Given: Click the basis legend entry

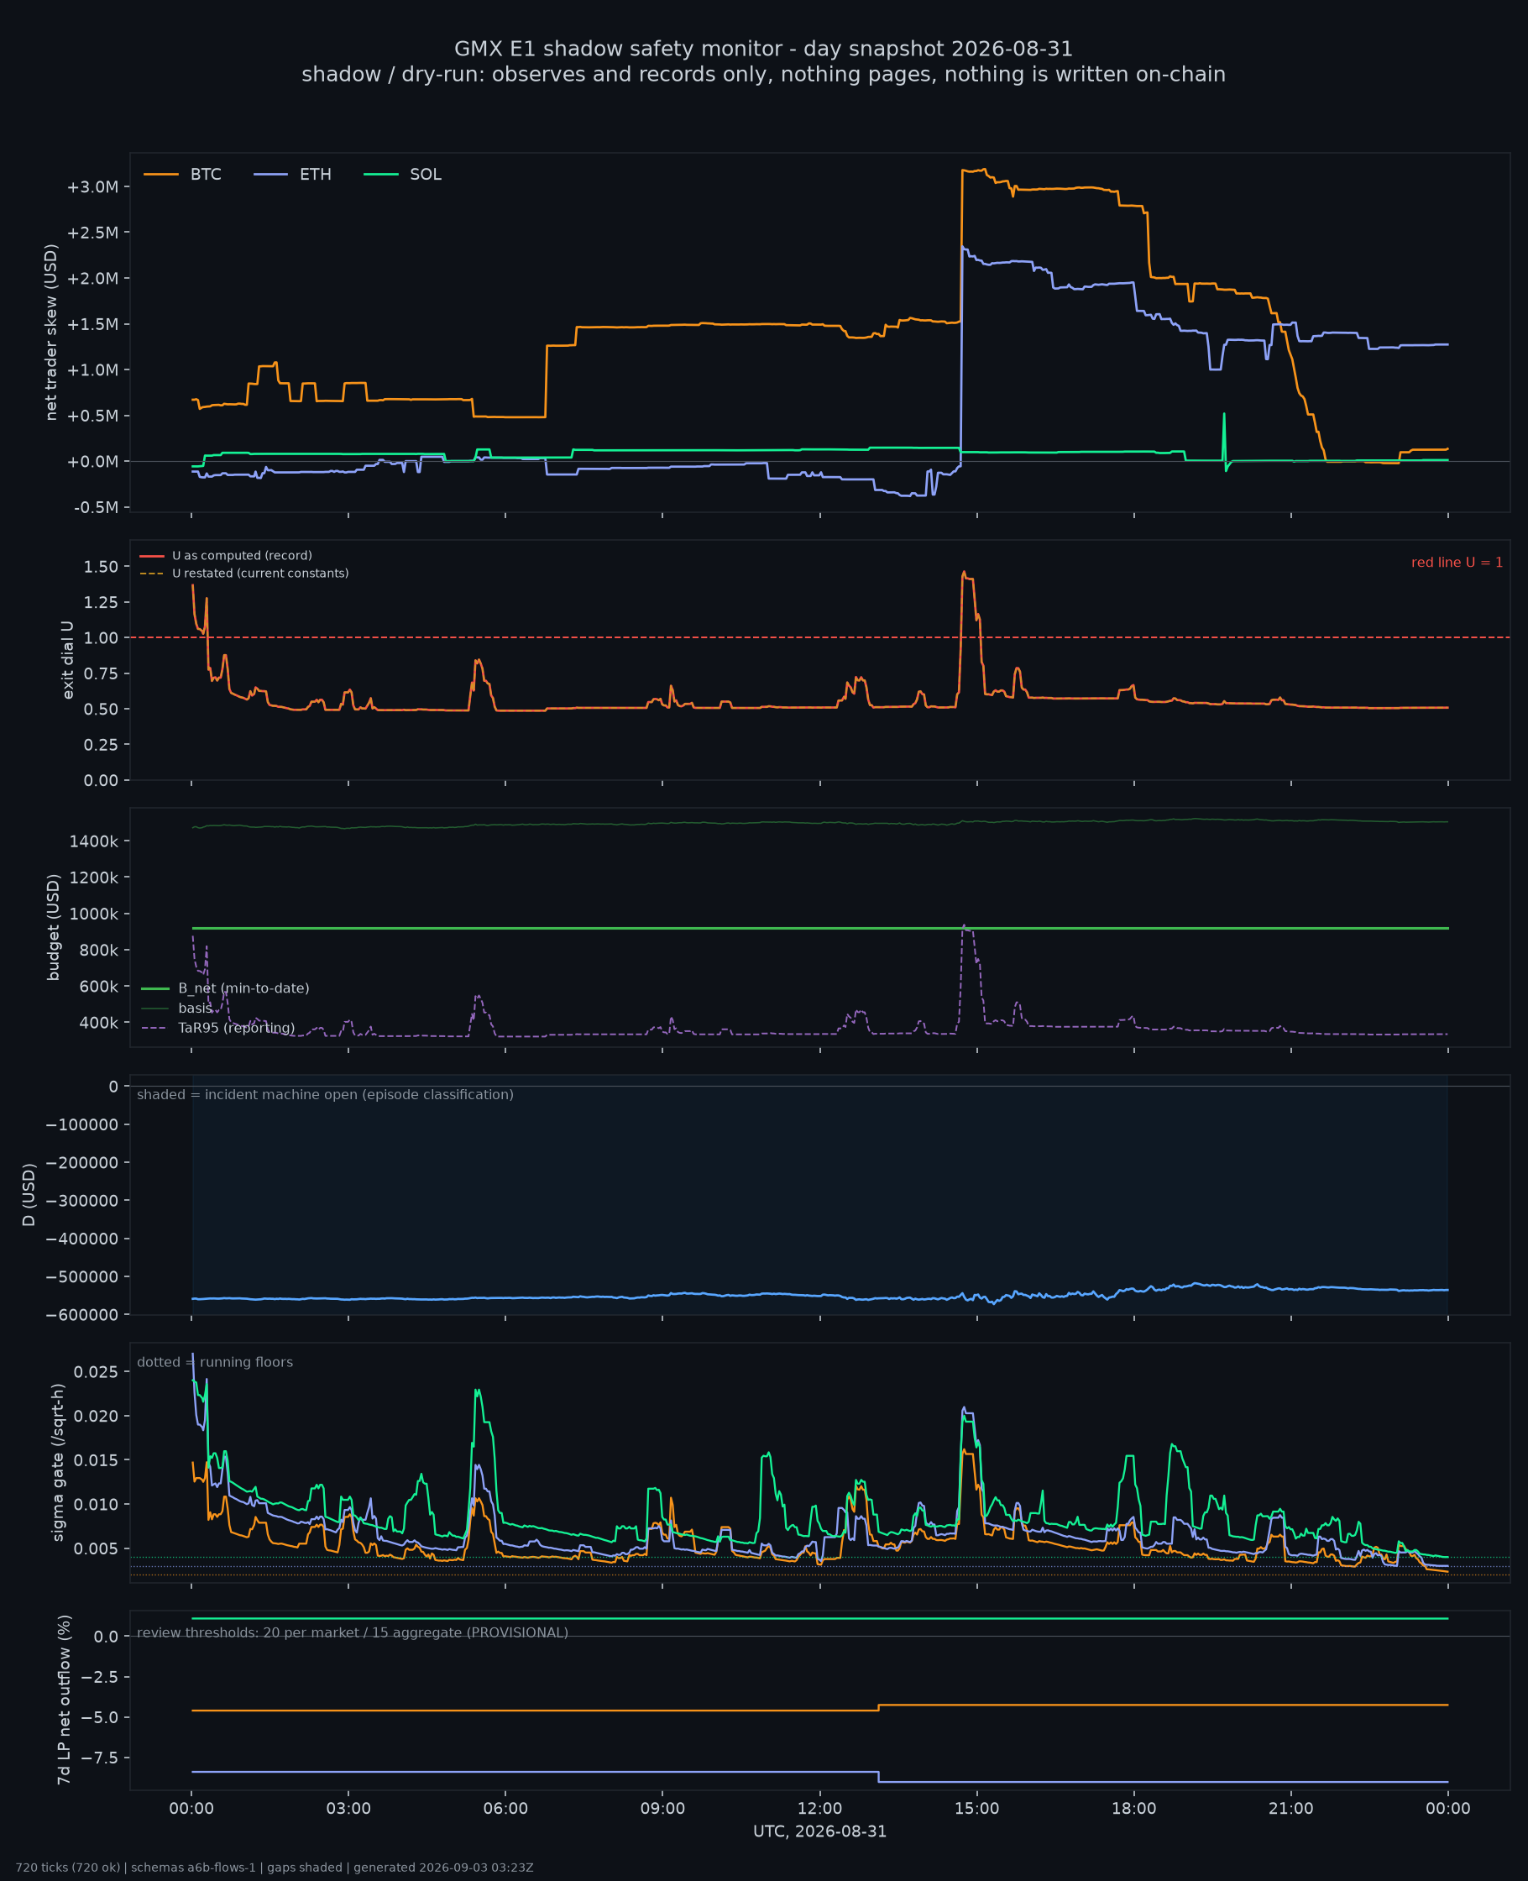Looking at the screenshot, I should [x=177, y=1008].
